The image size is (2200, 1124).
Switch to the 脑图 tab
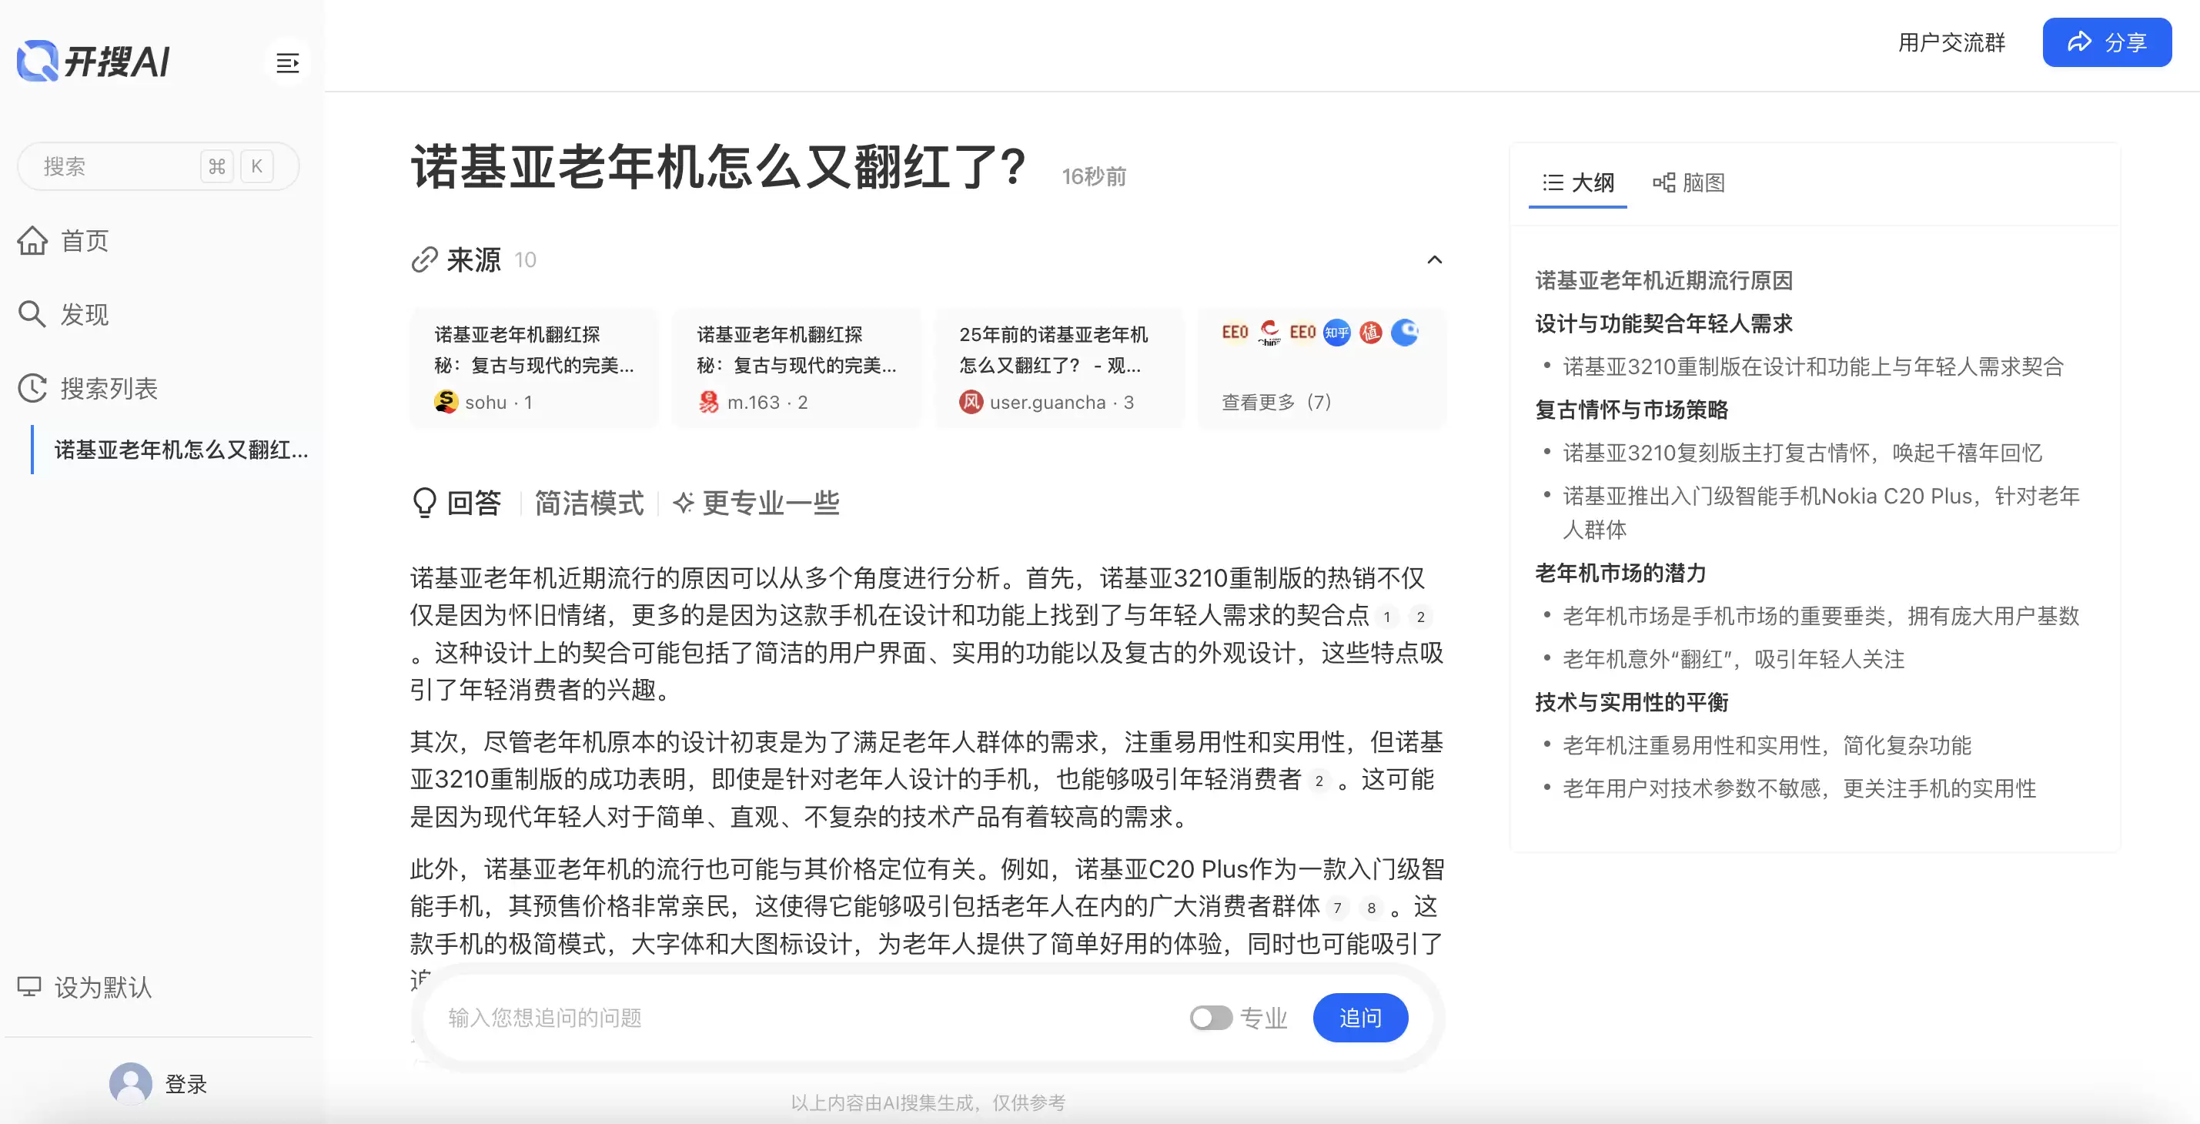[x=1688, y=182]
